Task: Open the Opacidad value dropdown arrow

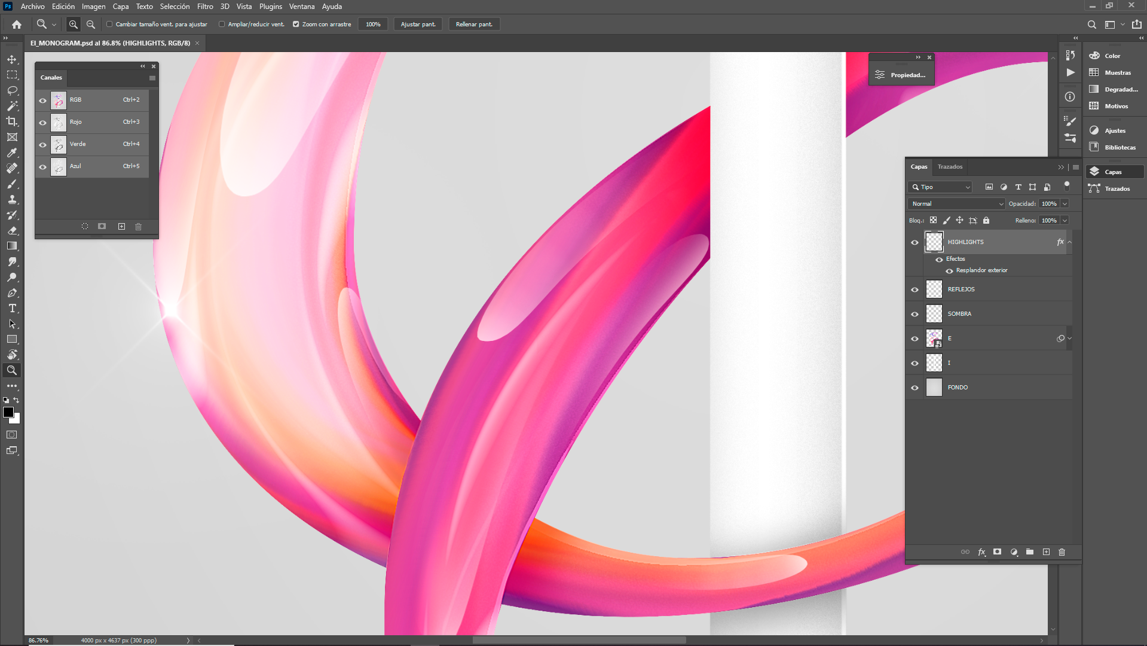Action: tap(1065, 204)
